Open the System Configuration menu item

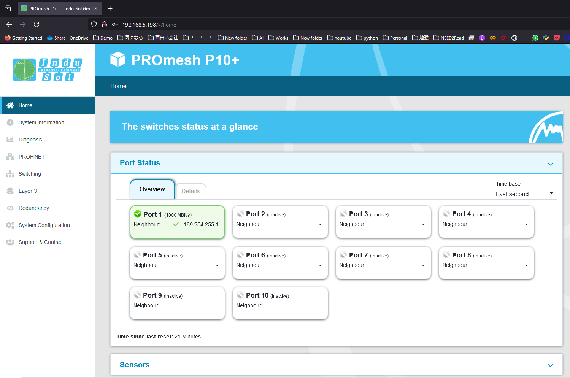pos(48,225)
